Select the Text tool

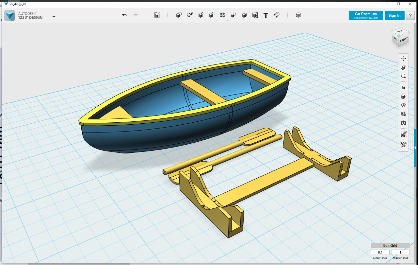click(266, 15)
